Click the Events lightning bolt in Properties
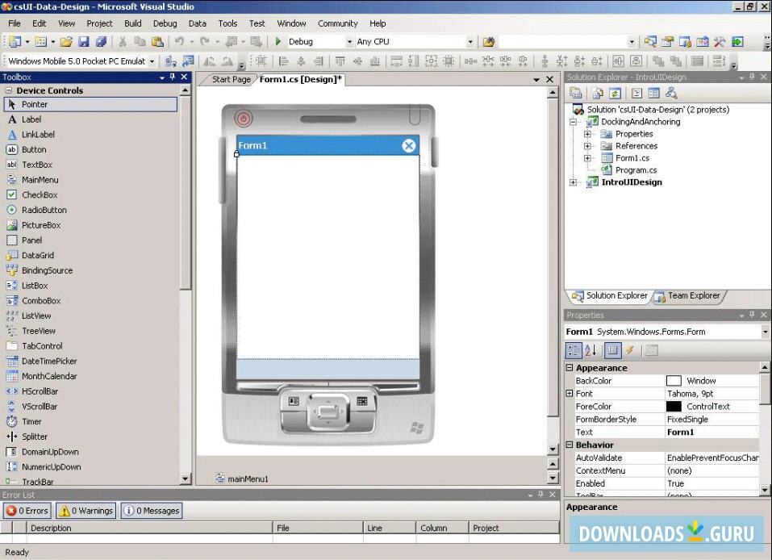Viewport: 772px width, 560px height. 629,349
